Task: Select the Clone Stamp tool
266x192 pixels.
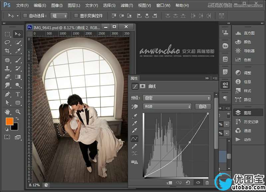Action: (7, 68)
